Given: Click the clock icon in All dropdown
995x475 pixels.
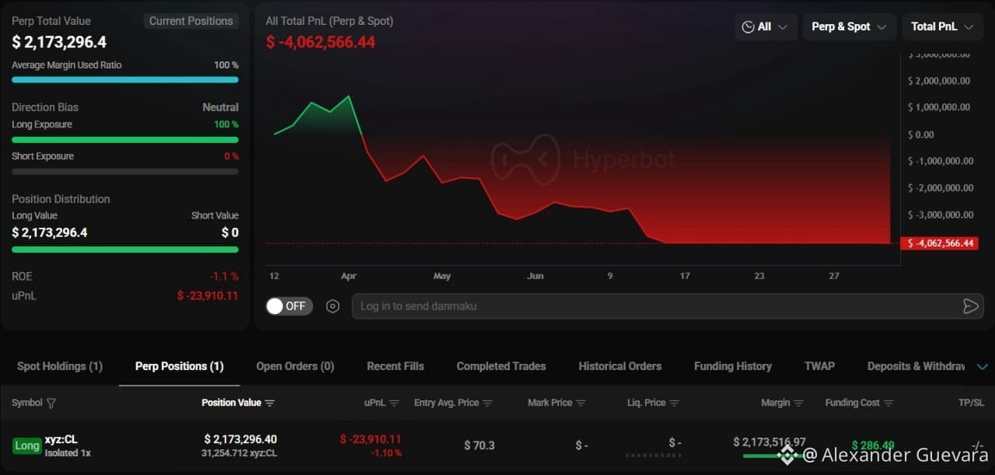Looking at the screenshot, I should (748, 26).
